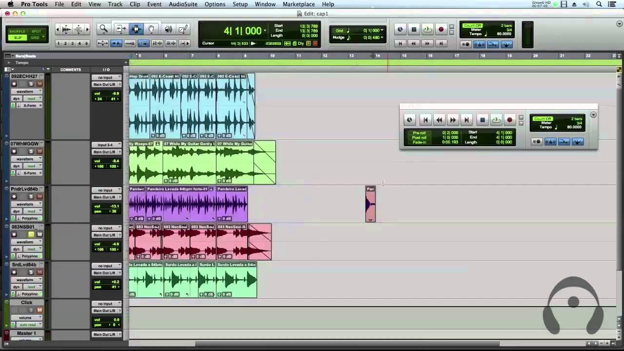Open Elastic Audio plugin selector on 083NSB01
The width and height of the screenshot is (624, 351).
click(x=29, y=256)
